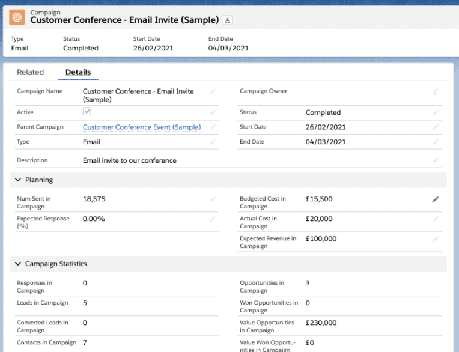Edit Expected Revenue pencil icon
459x352 pixels.
click(x=436, y=239)
